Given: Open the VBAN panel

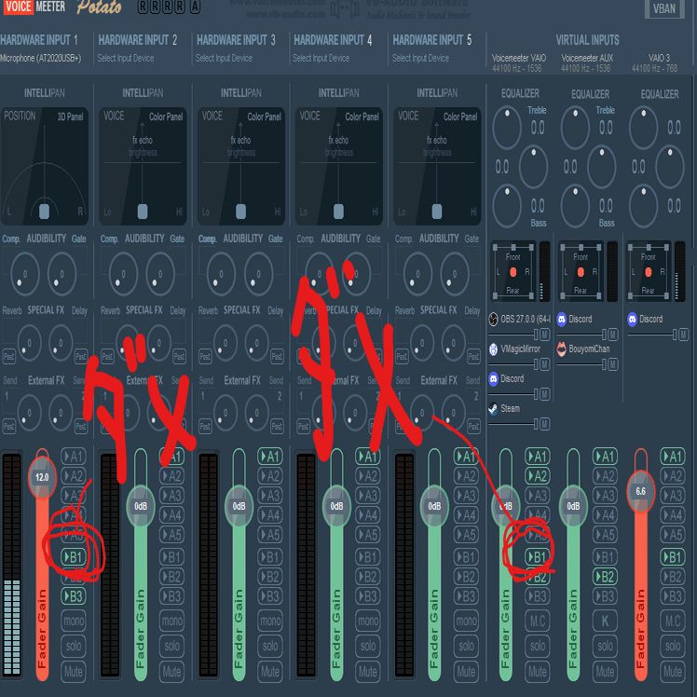Looking at the screenshot, I should [664, 8].
